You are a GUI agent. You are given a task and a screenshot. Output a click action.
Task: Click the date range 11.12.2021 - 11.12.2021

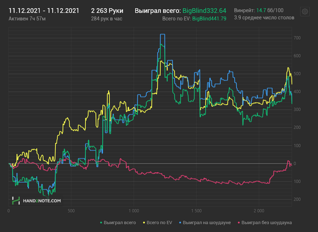click(x=44, y=11)
